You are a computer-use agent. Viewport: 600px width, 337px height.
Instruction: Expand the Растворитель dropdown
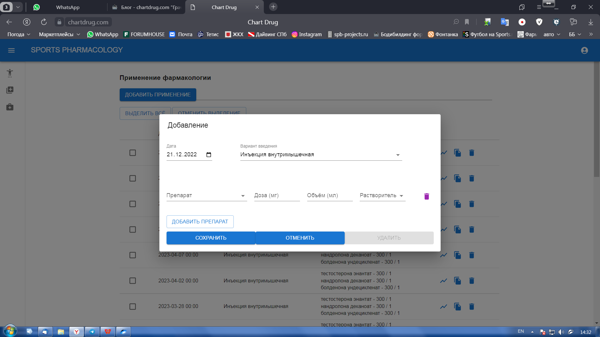coord(401,196)
